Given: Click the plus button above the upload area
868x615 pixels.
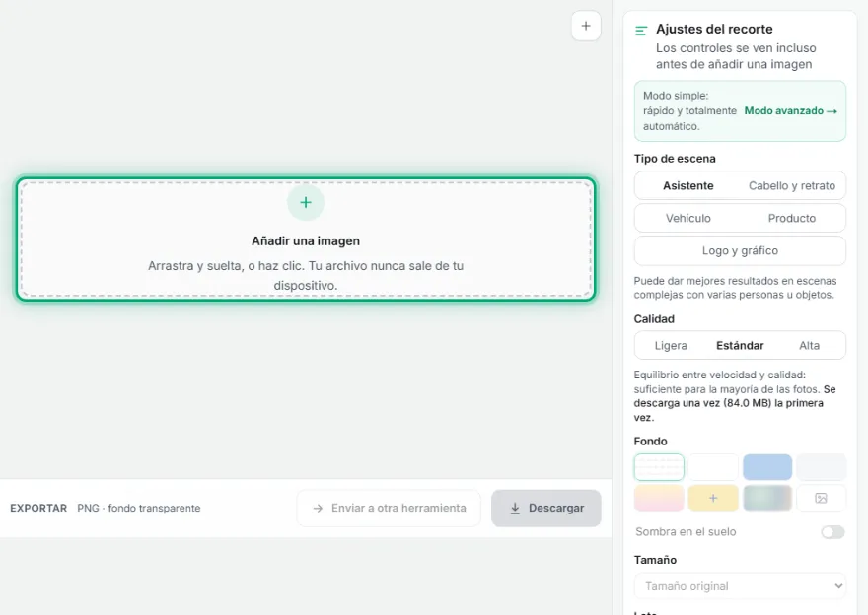Looking at the screenshot, I should pyautogui.click(x=586, y=26).
